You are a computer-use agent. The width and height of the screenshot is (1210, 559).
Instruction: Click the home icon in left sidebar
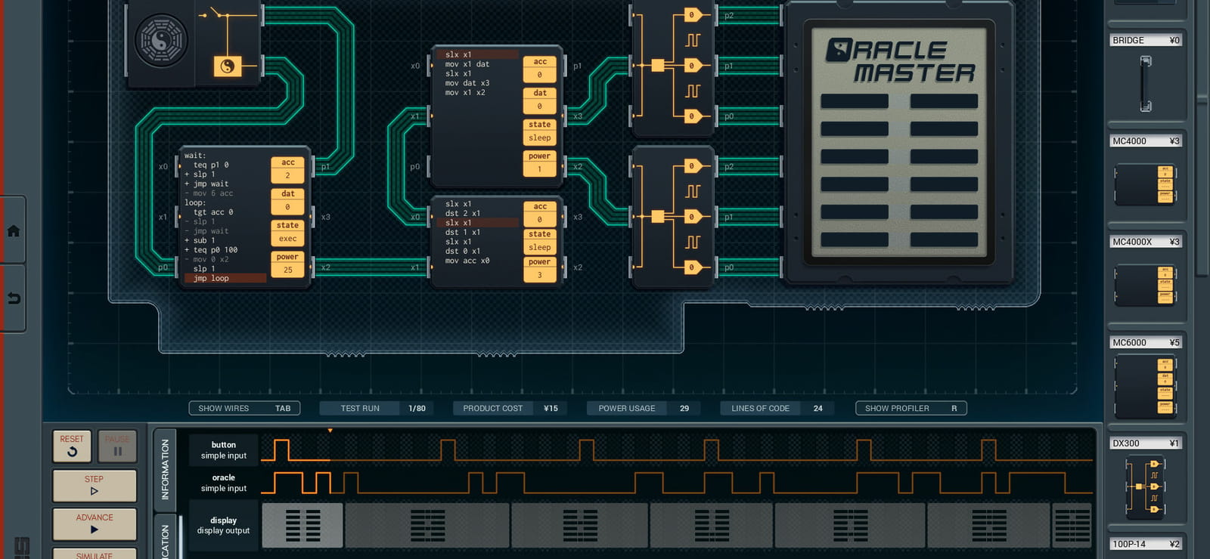(x=14, y=230)
